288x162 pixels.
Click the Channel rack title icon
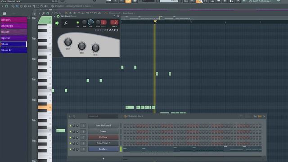125,116
